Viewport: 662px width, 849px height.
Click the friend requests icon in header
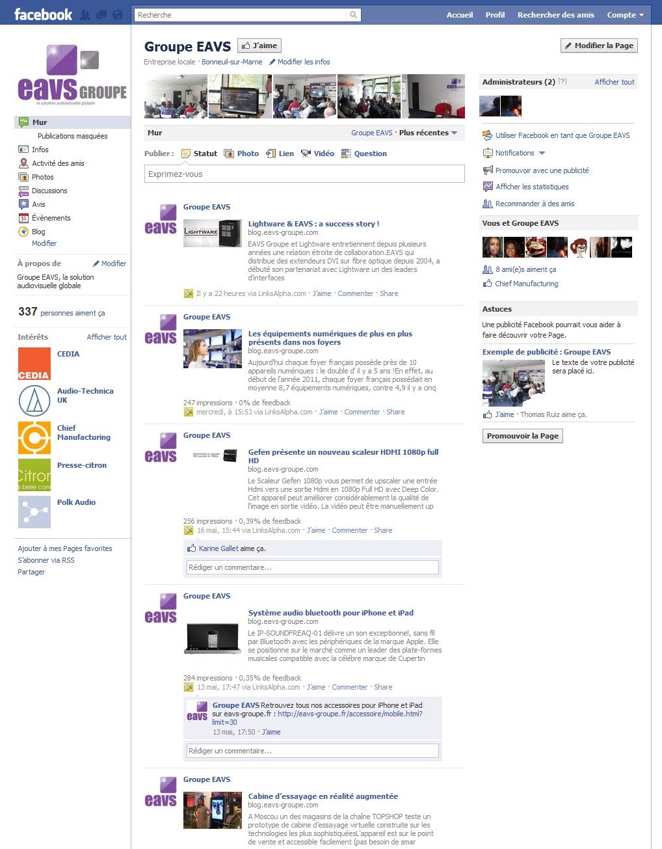click(85, 15)
